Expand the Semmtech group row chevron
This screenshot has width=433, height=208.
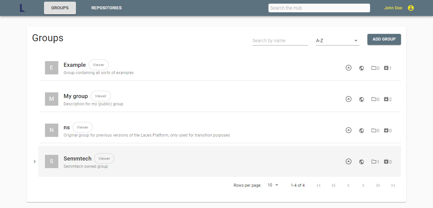coord(35,161)
